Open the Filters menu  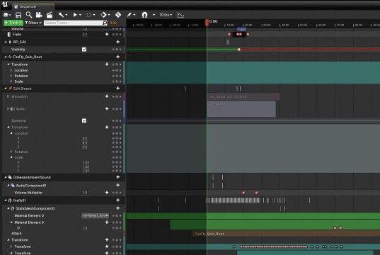pyautogui.click(x=33, y=23)
